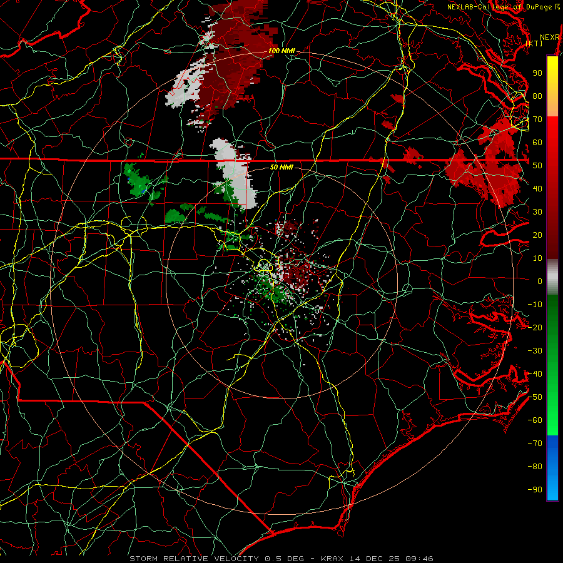The height and width of the screenshot is (563, 563).
Task: Click the 50 value on velocity scale
Action: (537, 166)
